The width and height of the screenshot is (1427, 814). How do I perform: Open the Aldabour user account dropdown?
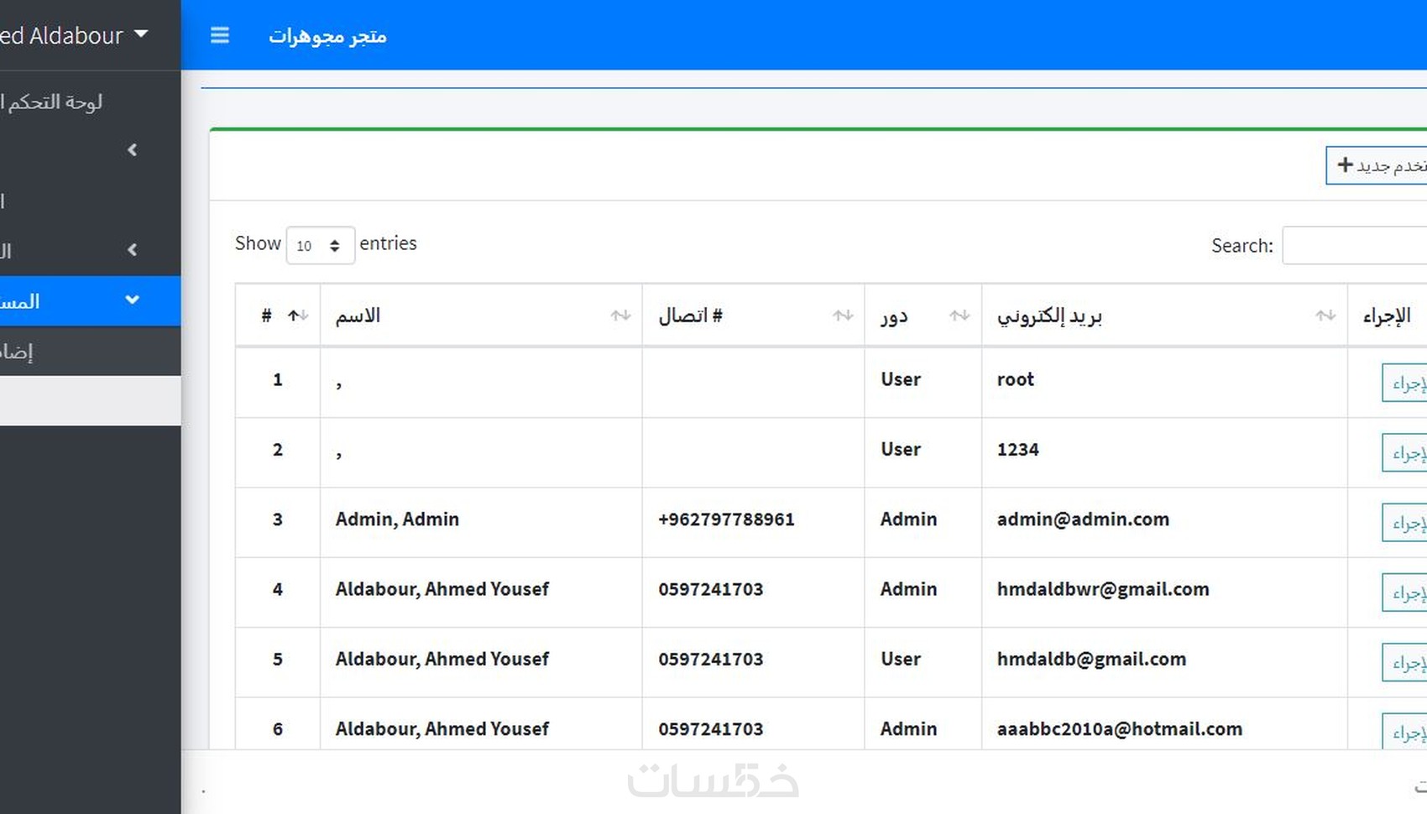pos(76,35)
